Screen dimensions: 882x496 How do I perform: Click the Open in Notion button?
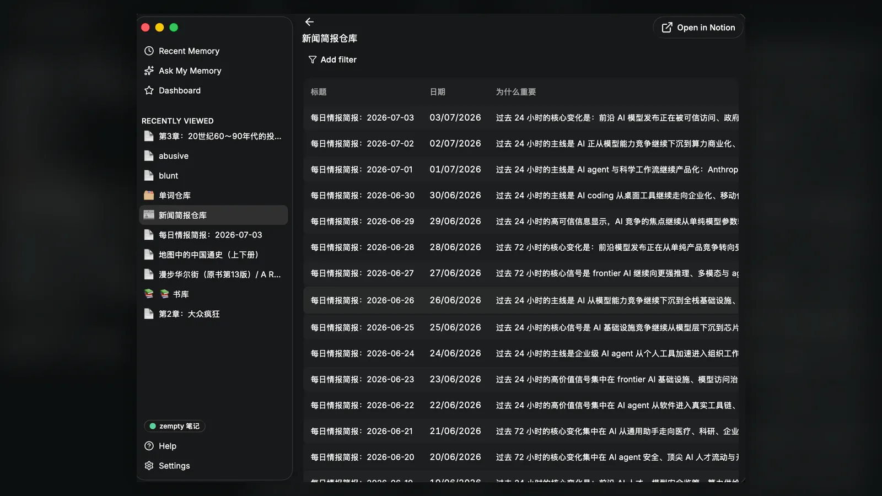click(698, 28)
